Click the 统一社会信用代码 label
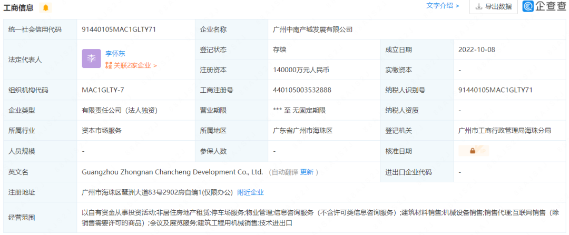 (35, 30)
